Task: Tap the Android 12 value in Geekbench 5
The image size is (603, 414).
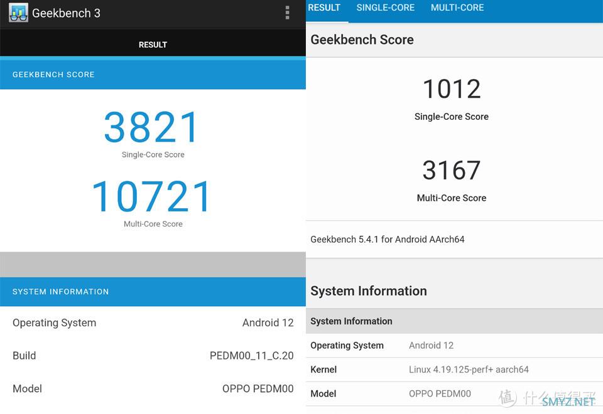Action: 431,346
